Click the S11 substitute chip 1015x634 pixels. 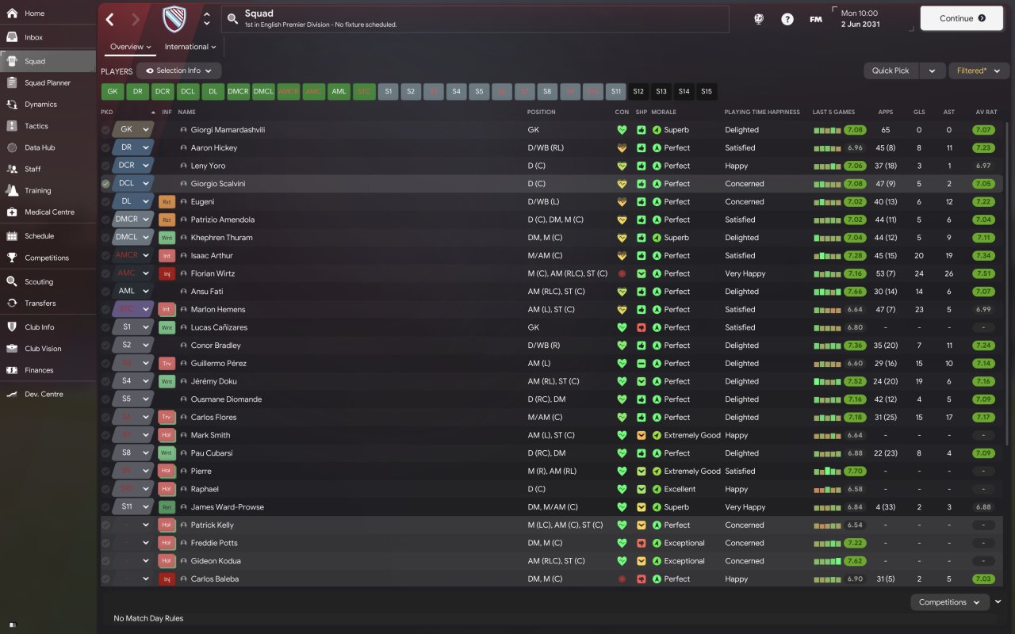click(x=616, y=91)
